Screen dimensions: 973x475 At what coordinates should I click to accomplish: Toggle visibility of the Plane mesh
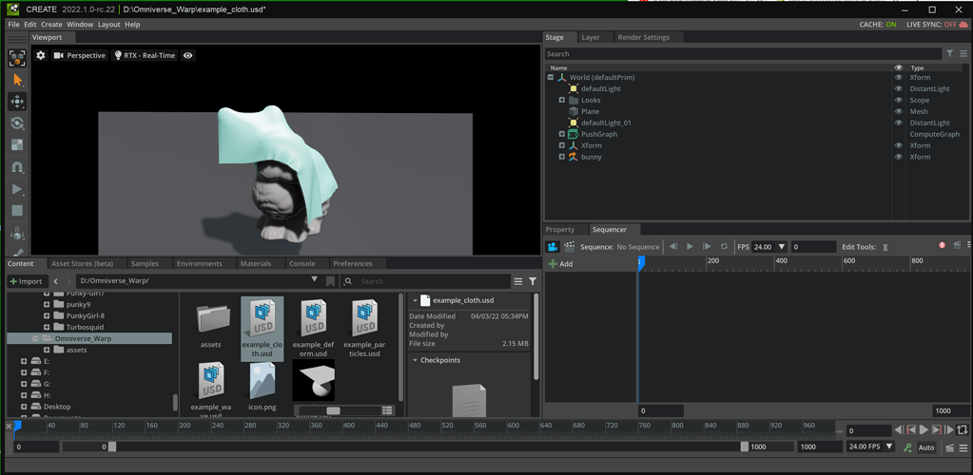tap(898, 111)
